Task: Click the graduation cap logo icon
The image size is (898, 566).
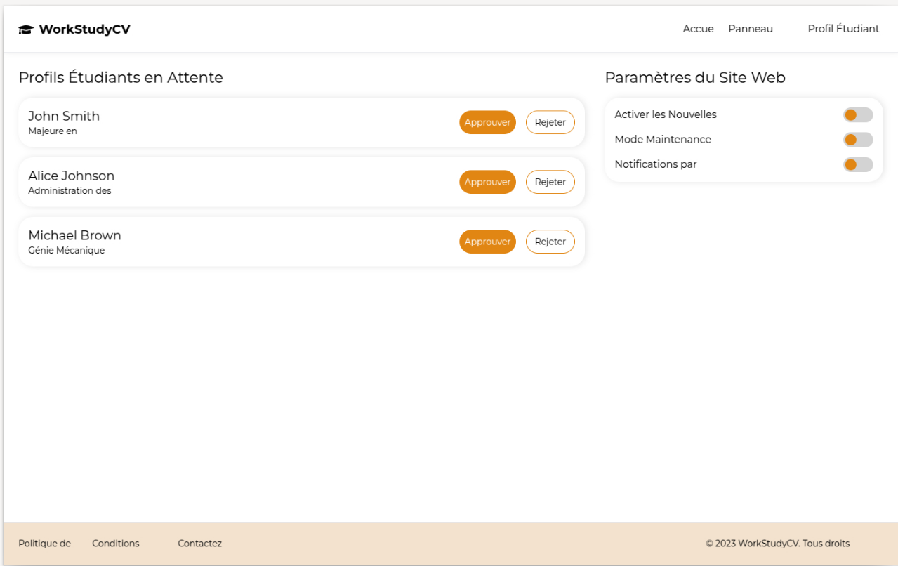Action: tap(26, 29)
